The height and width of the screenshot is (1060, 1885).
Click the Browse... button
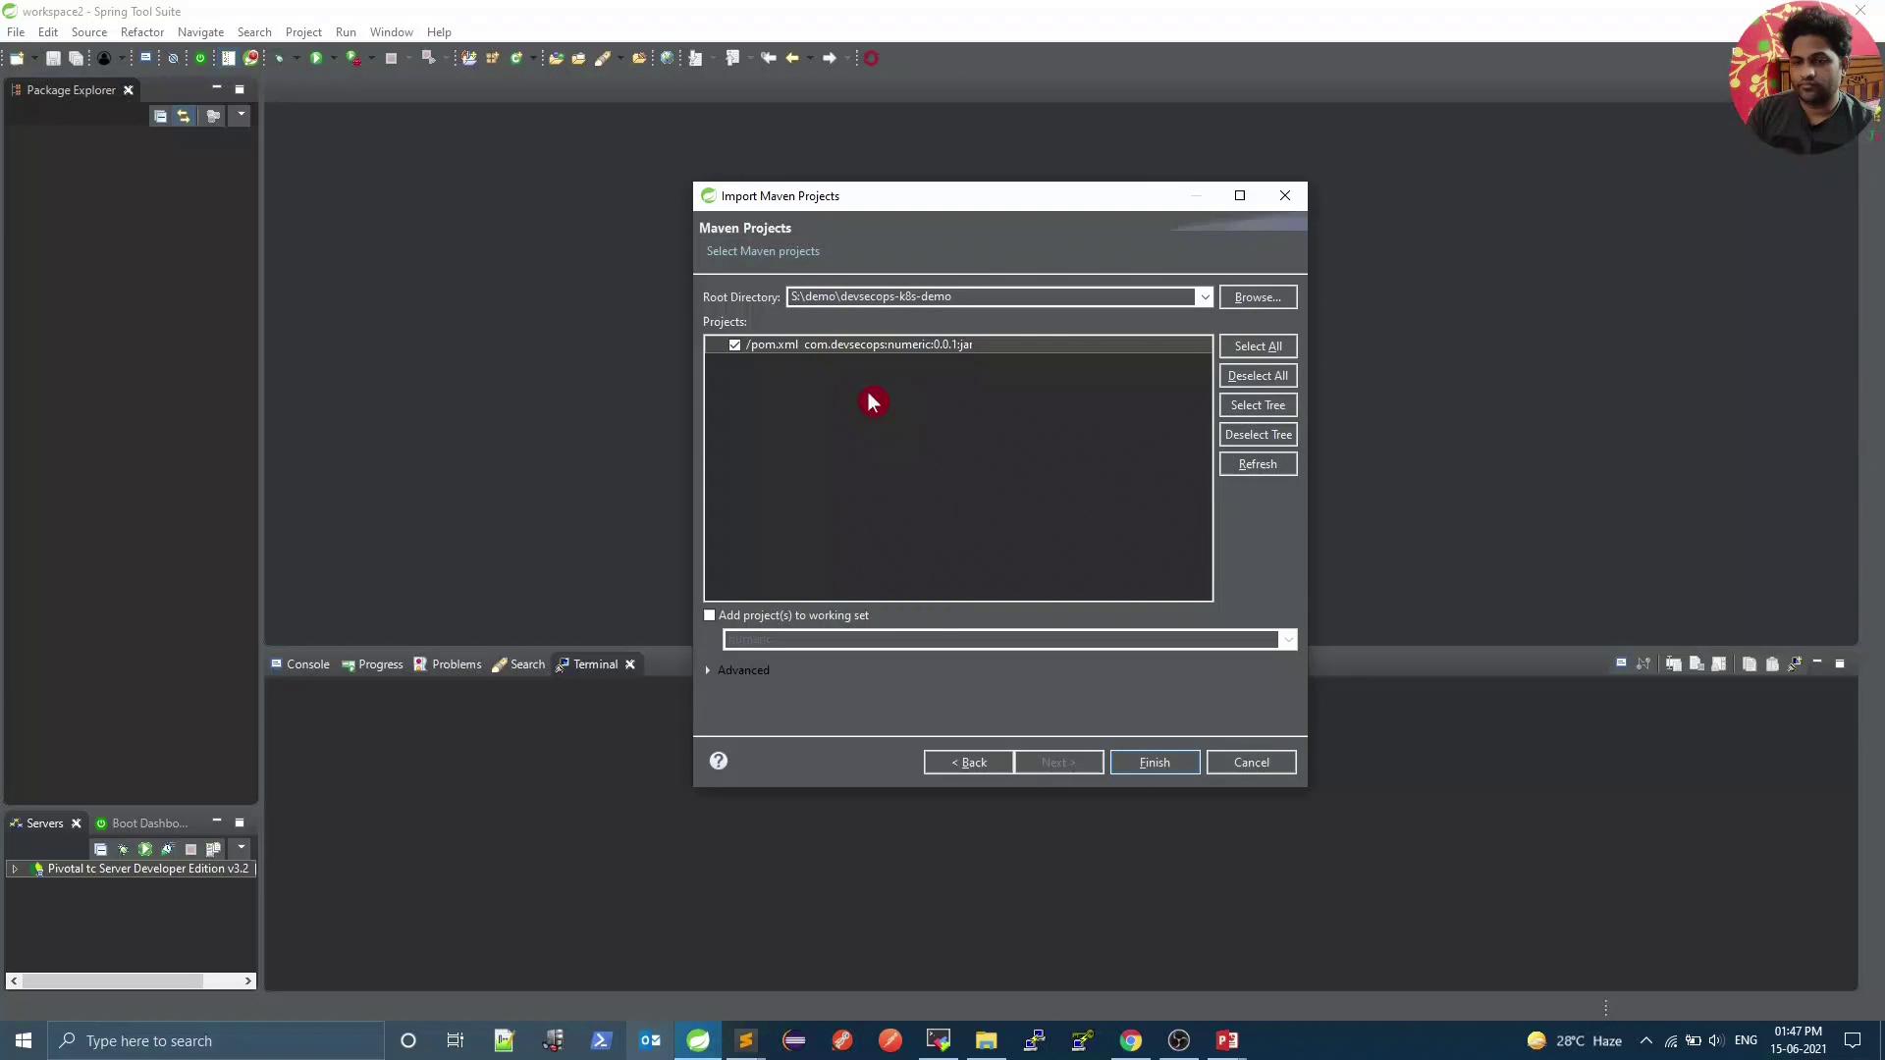(x=1258, y=297)
